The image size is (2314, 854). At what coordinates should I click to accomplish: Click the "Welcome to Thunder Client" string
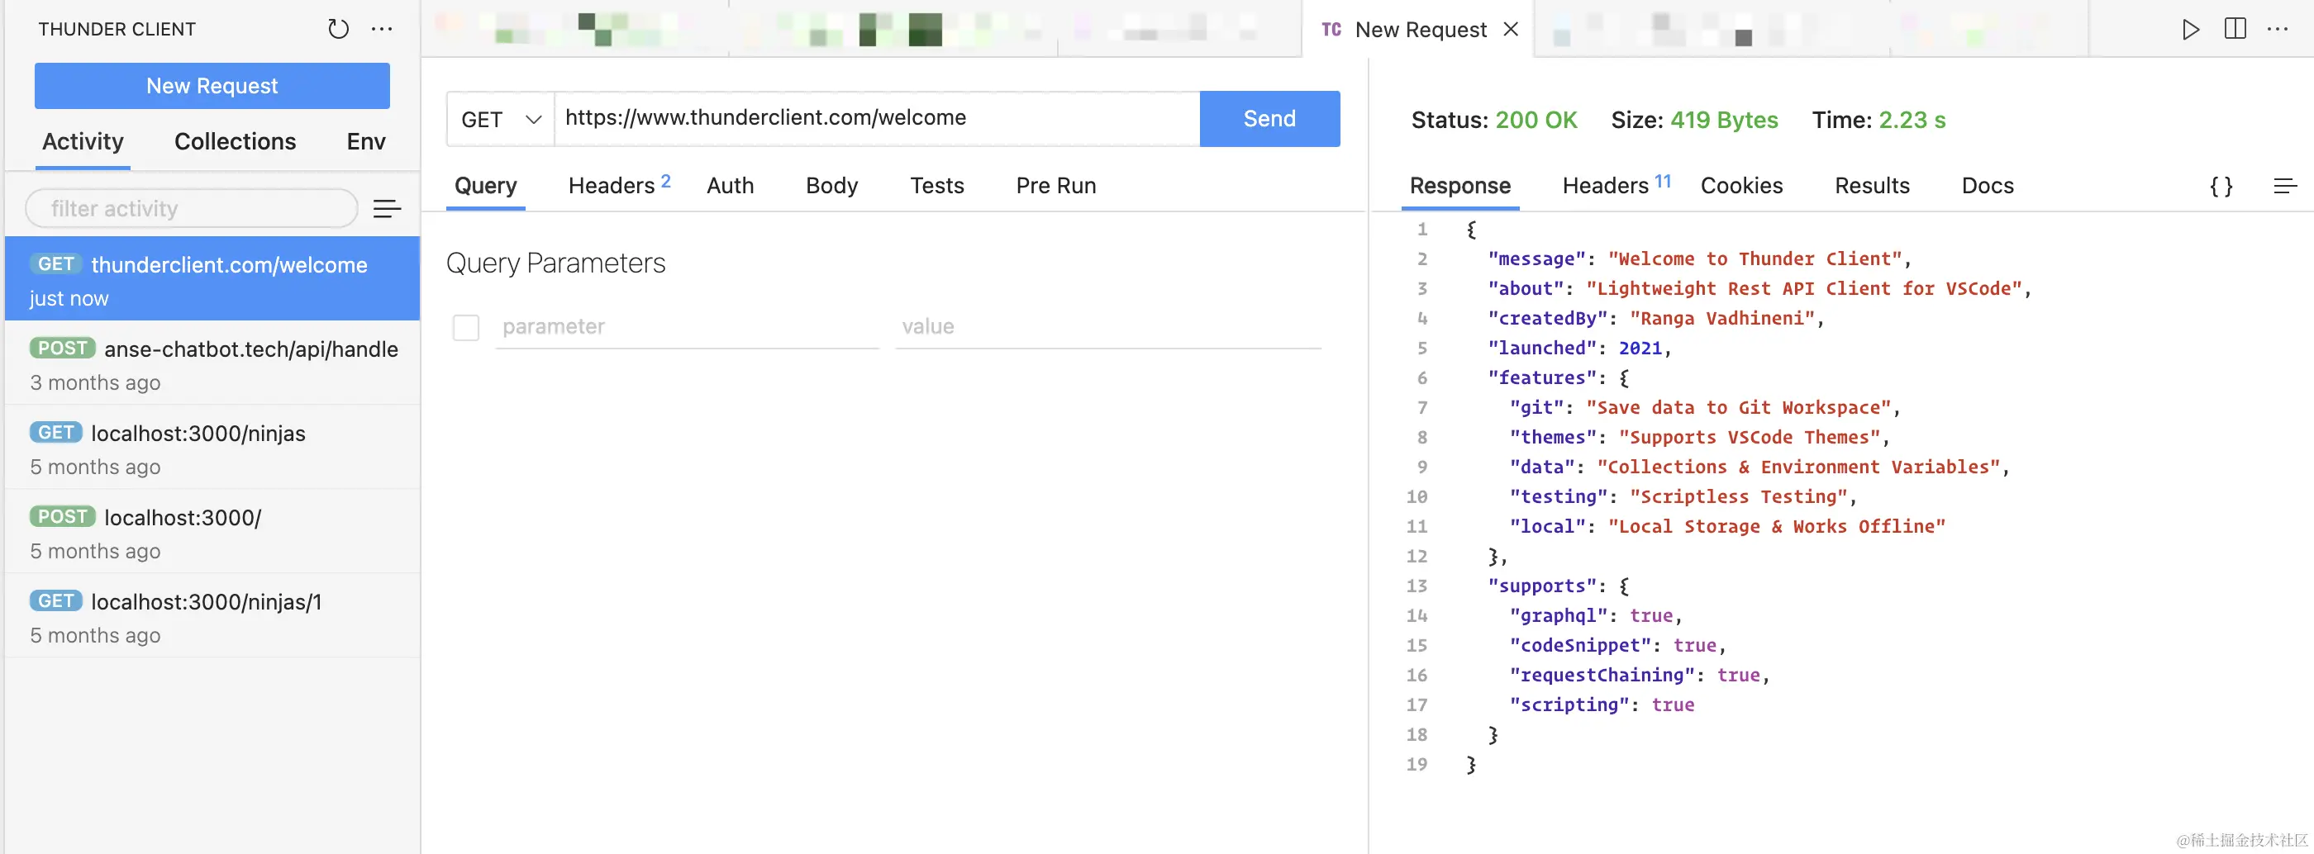click(x=1755, y=259)
